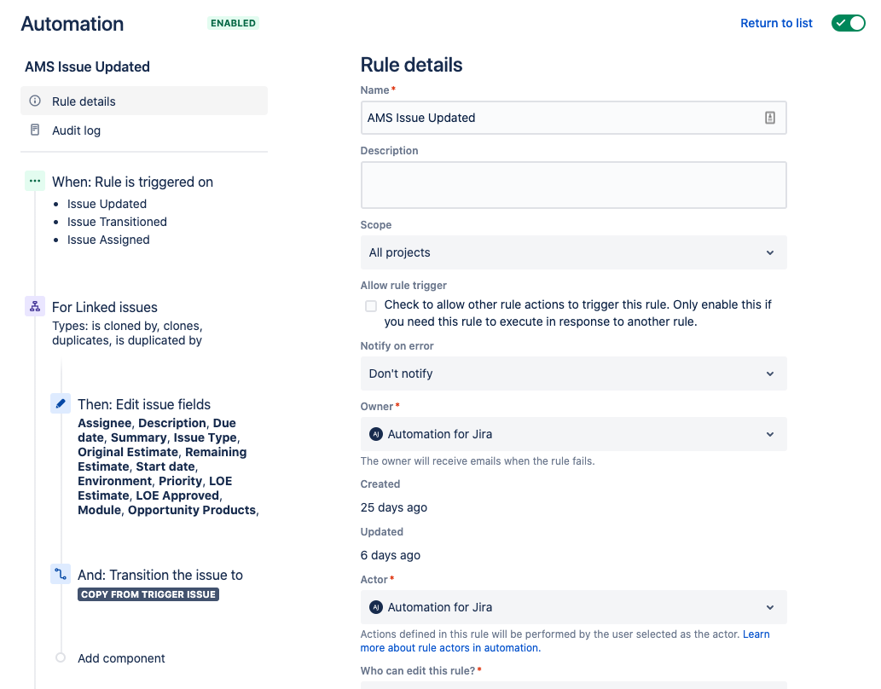This screenshot has height=689, width=881.
Task: Click the pencil icon for Edit issue fields
Action: (x=61, y=403)
